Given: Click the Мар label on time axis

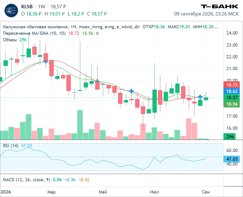Looking at the screenshot, I should pos(51,192).
